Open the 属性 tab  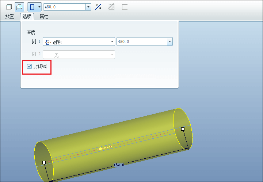tap(44, 16)
